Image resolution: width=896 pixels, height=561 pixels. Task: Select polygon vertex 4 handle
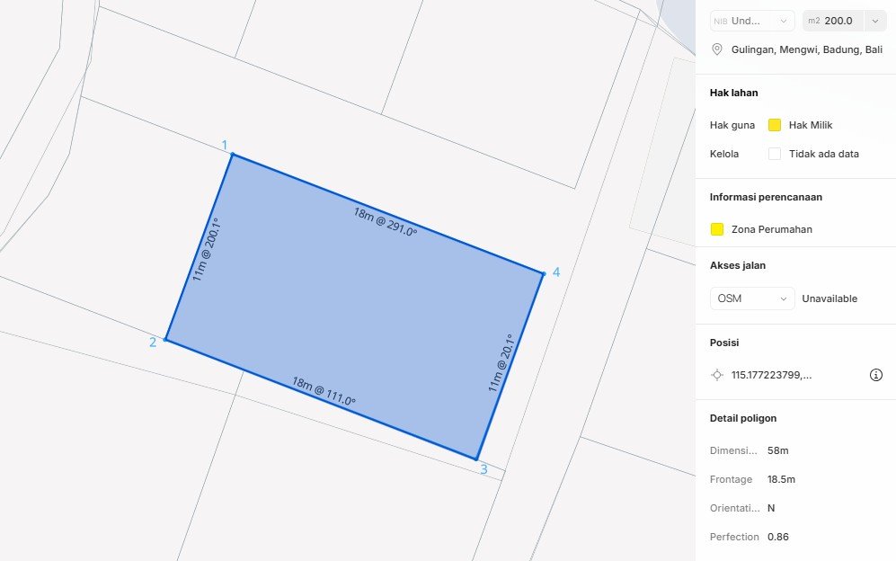(543, 273)
